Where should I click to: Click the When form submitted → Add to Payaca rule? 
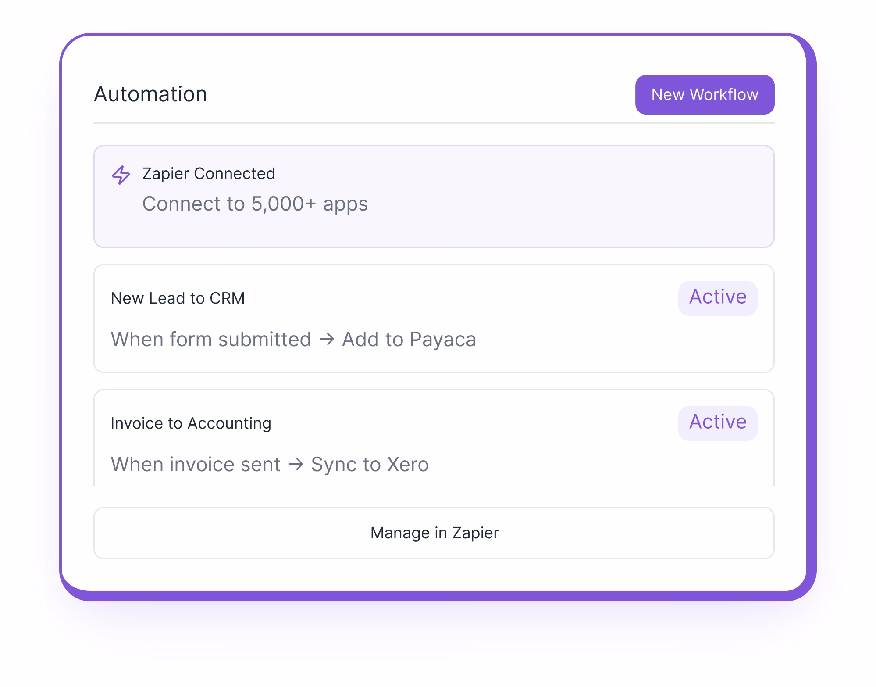pyautogui.click(x=293, y=339)
